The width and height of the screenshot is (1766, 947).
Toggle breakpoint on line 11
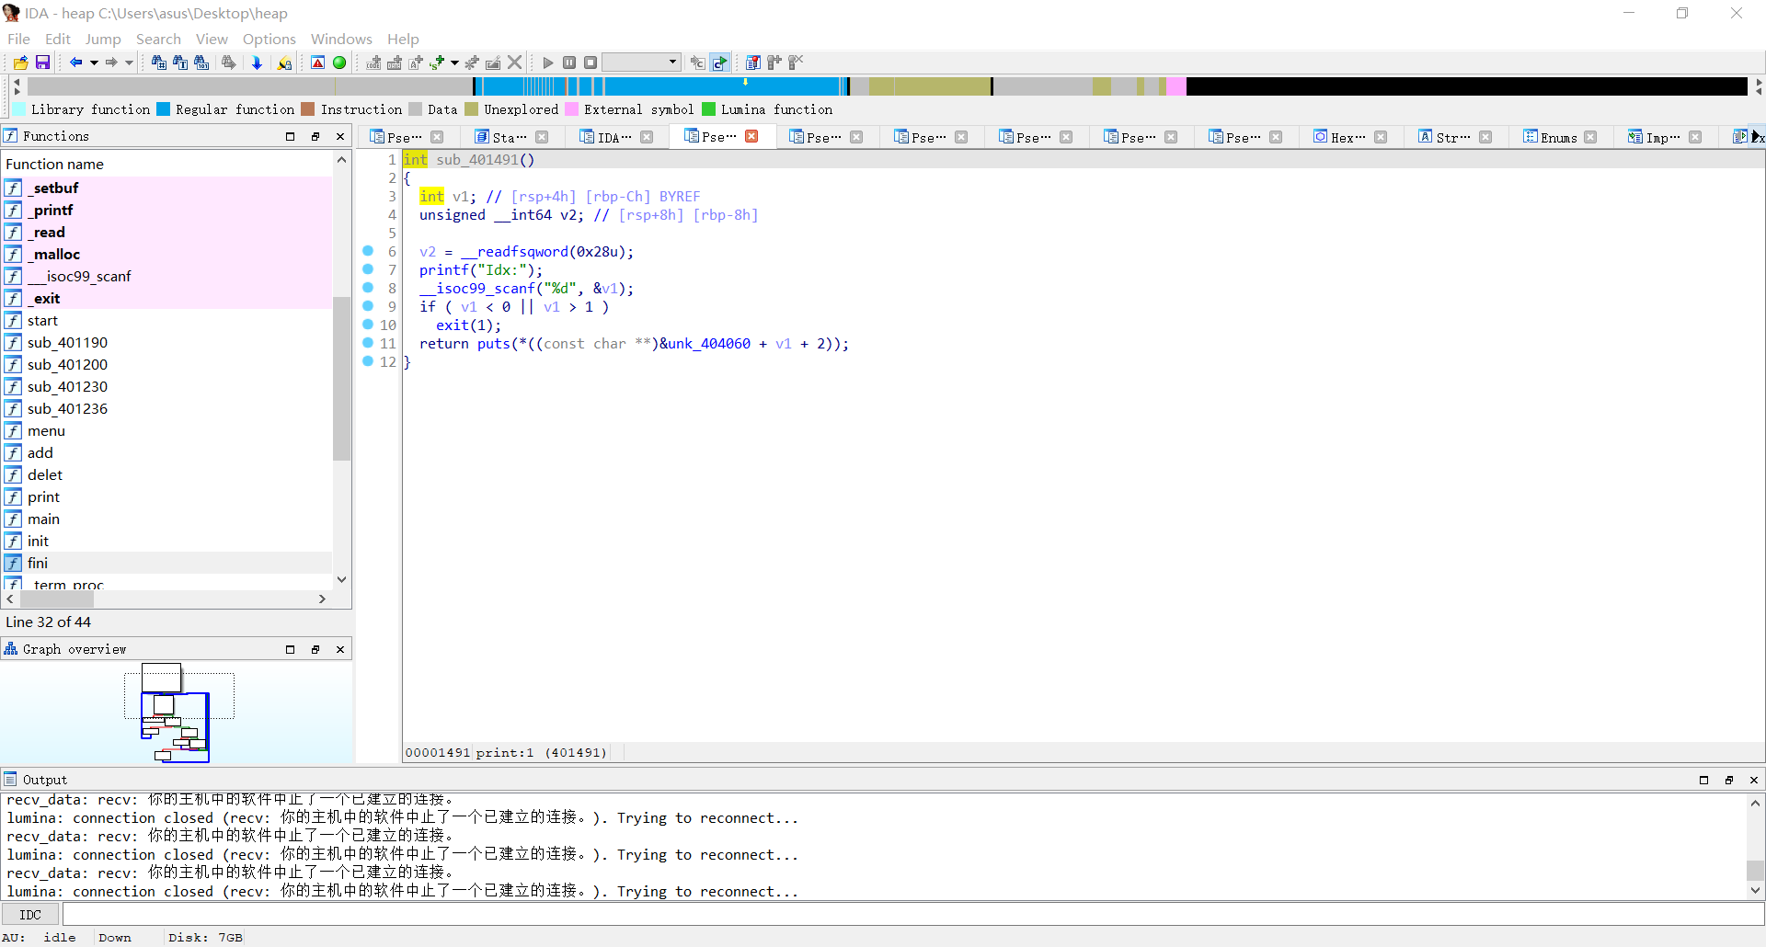368,343
